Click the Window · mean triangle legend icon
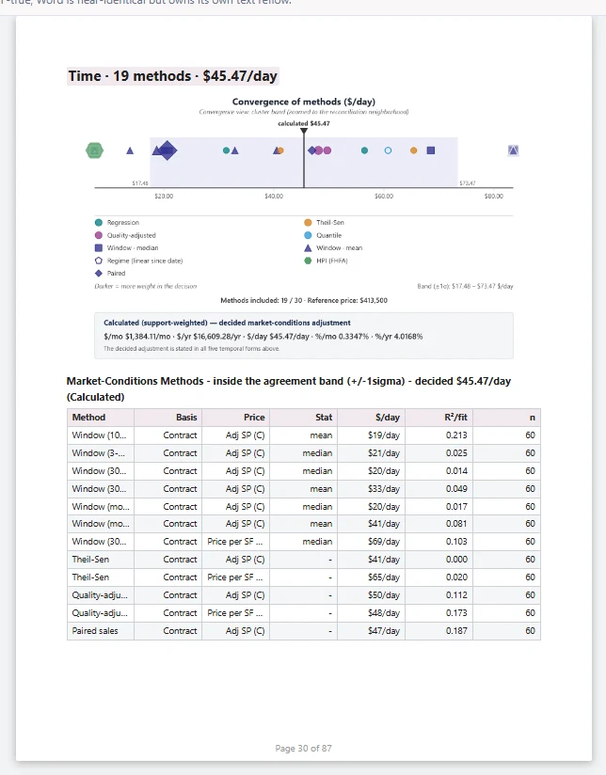Screen dimensions: 606x775 click(x=308, y=247)
